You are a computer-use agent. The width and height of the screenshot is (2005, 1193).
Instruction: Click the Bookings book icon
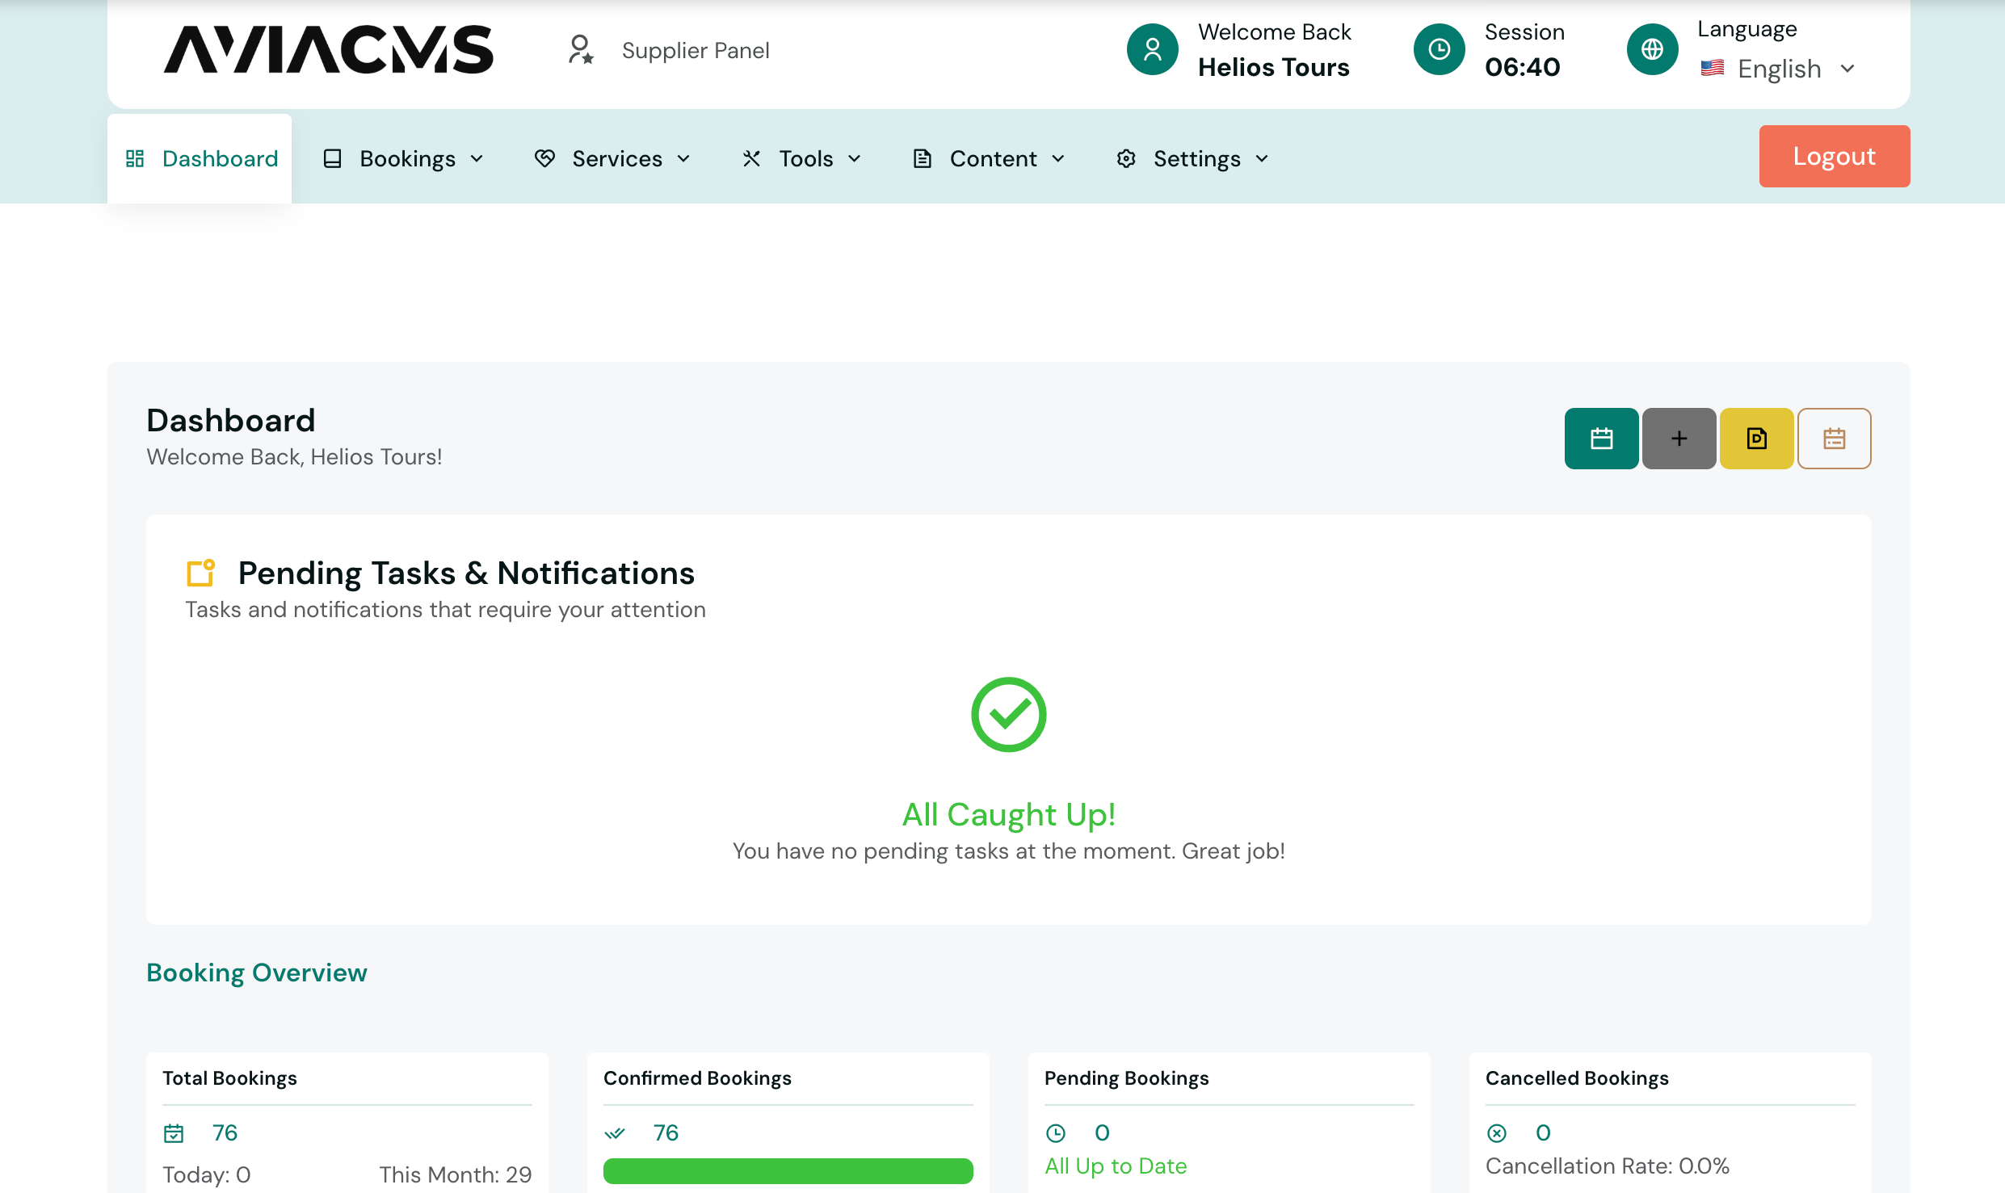(332, 158)
